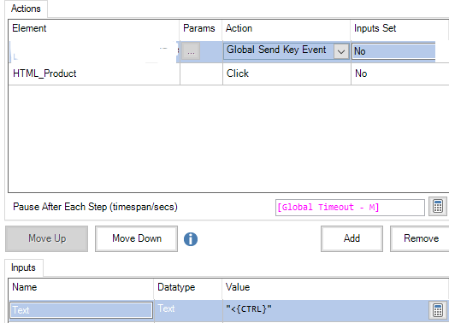Open Params ellipsis button in selected row
The image size is (449, 323).
191,51
